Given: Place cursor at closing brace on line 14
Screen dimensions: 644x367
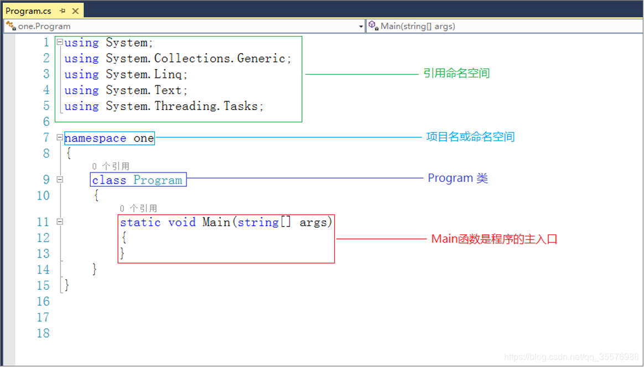Looking at the screenshot, I should click(95, 269).
